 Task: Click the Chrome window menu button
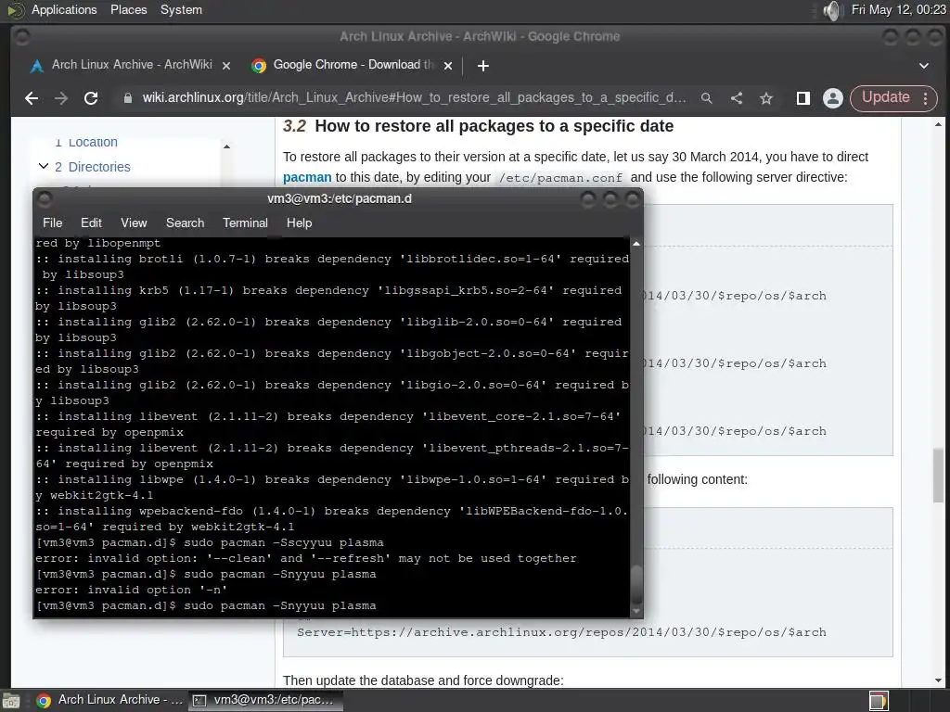click(22, 37)
